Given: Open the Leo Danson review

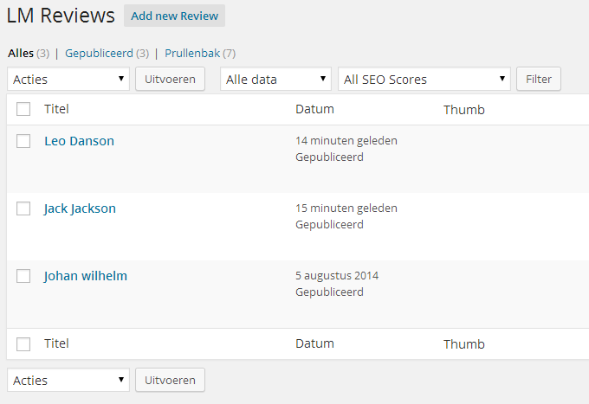Looking at the screenshot, I should [80, 141].
